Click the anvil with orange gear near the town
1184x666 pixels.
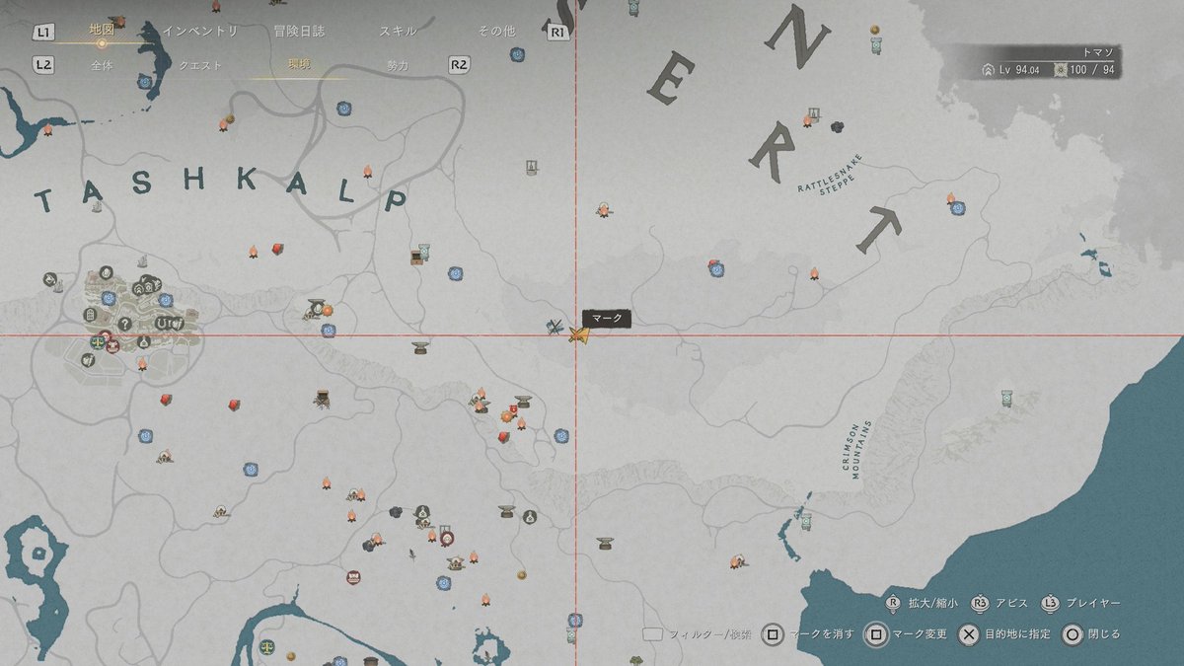319,309
